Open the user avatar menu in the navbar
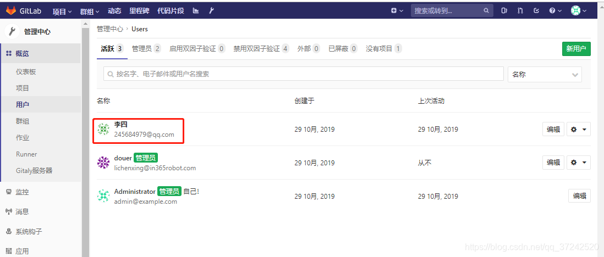The image size is (604, 257). [x=579, y=11]
